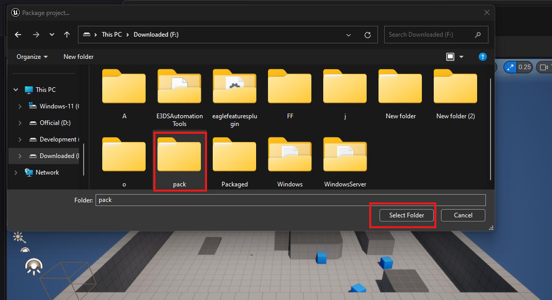
Task: Open view options dropdown arrow
Action: (462, 57)
